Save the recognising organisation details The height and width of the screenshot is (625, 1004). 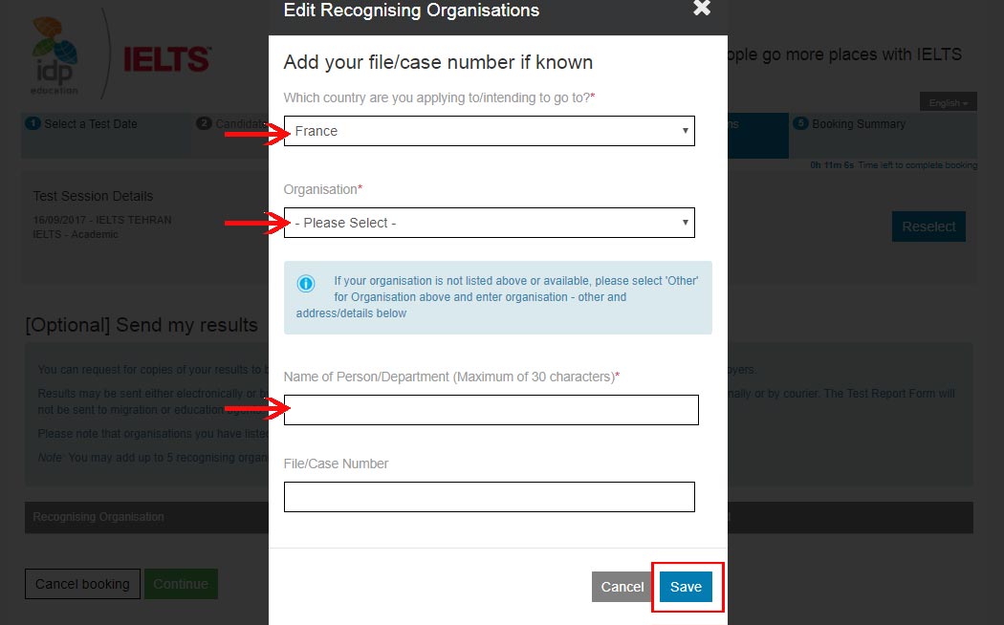click(686, 587)
